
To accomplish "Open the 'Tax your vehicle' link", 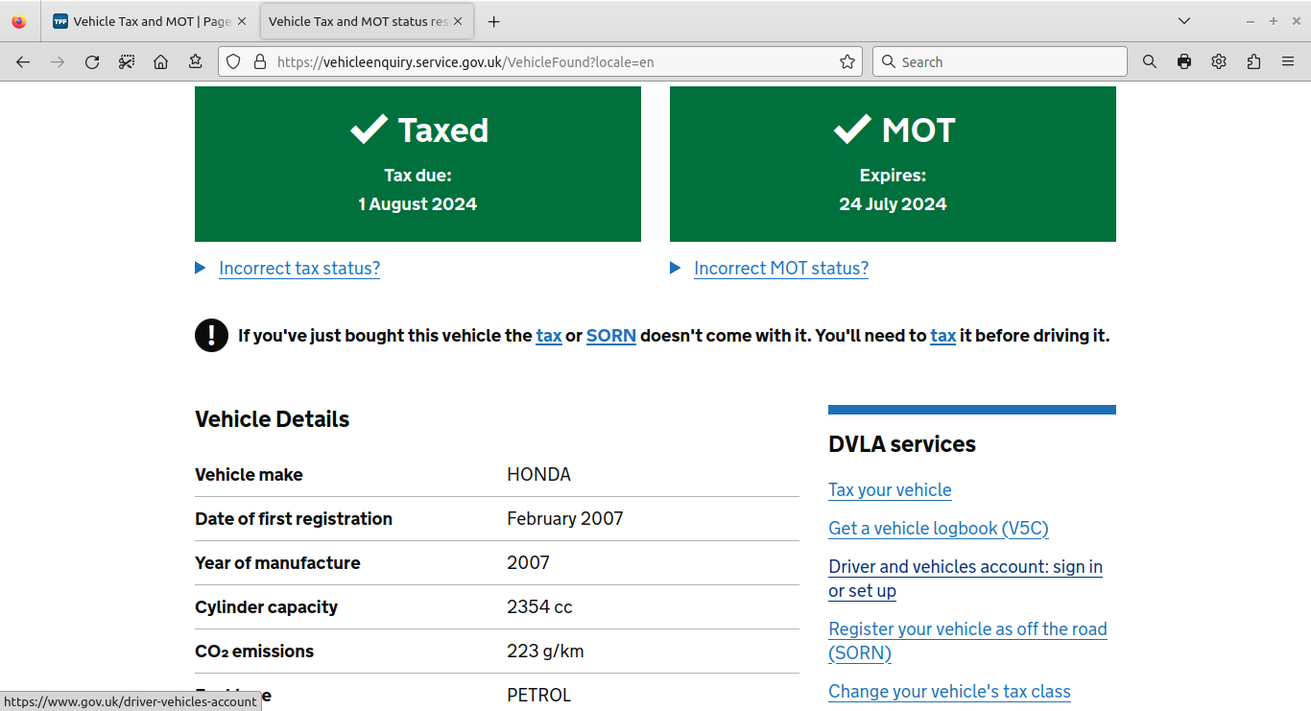I will [890, 490].
